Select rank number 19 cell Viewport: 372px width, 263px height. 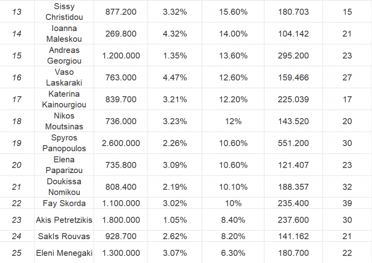17,143
